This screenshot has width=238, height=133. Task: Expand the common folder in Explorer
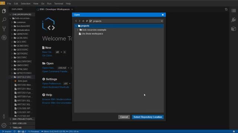coord(12,22)
